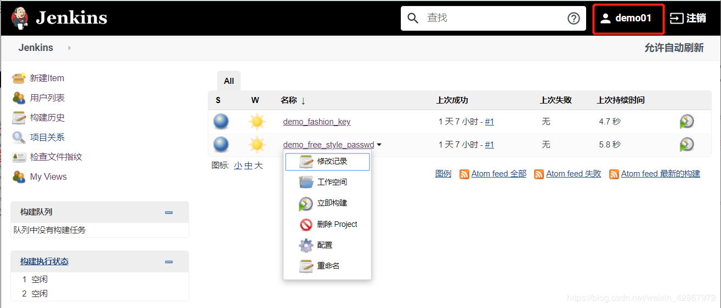Sort by the 上次成功 column header
This screenshot has height=308, width=721.
[x=452, y=100]
